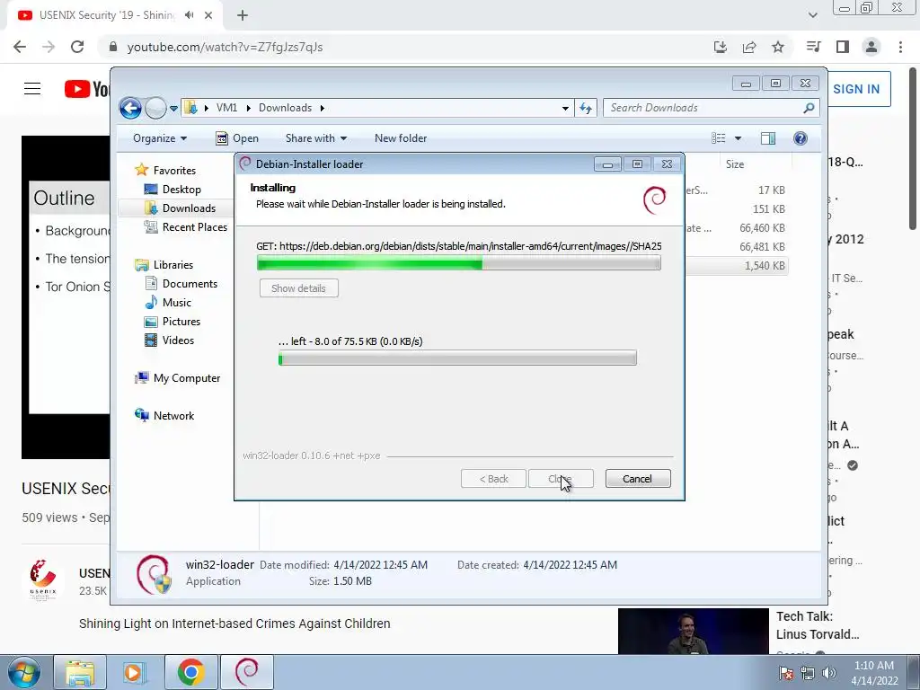The width and height of the screenshot is (920, 690).
Task: Bookmark this page with the star icon
Action: coord(778,47)
